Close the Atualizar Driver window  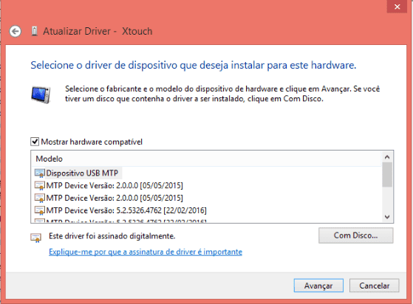[397, 7]
